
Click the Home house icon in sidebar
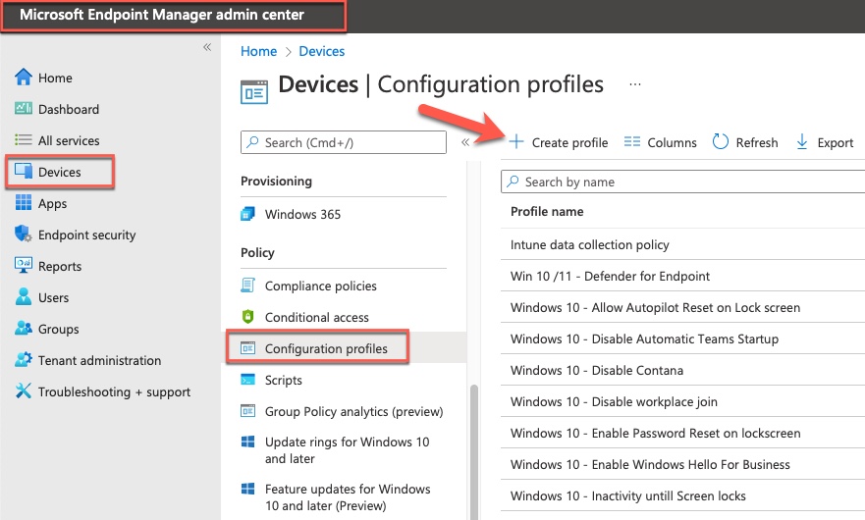[24, 78]
